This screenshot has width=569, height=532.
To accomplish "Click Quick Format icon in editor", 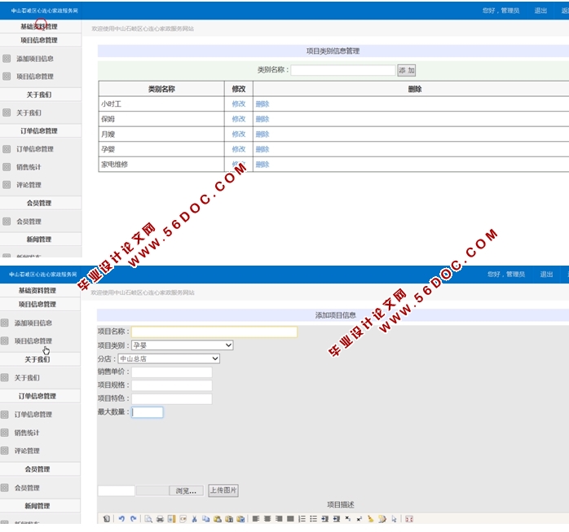I will tap(382, 519).
